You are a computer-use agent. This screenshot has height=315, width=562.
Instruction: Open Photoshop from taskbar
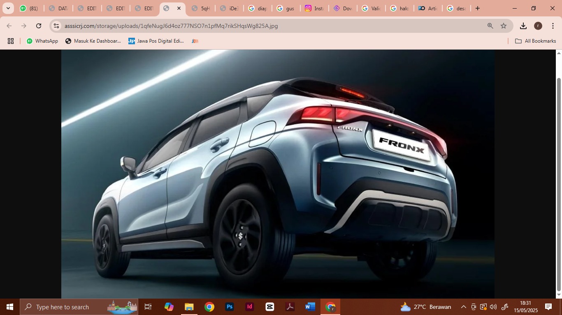click(x=230, y=307)
